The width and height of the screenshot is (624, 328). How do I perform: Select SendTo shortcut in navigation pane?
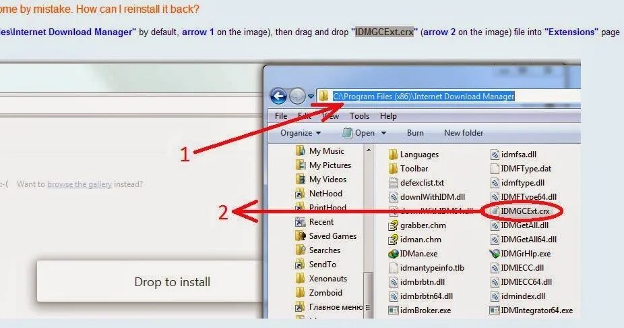(x=316, y=265)
